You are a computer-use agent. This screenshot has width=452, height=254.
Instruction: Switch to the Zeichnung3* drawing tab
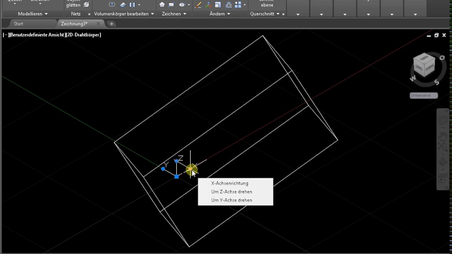tap(74, 24)
